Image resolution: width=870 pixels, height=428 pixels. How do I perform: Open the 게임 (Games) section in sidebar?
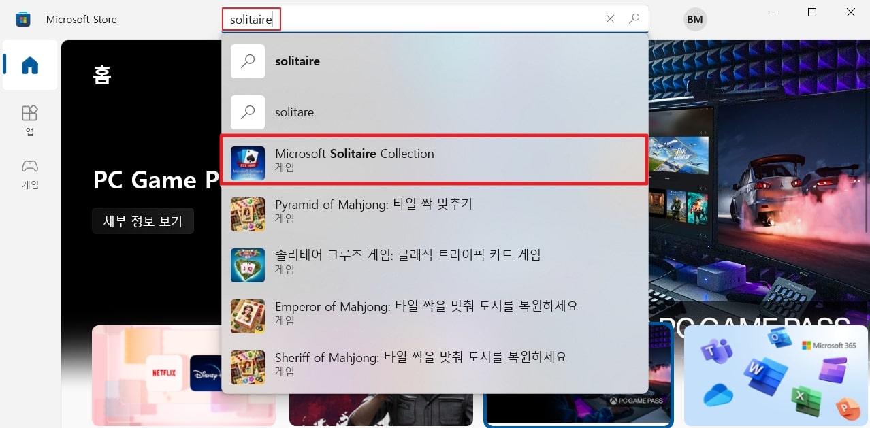point(30,174)
